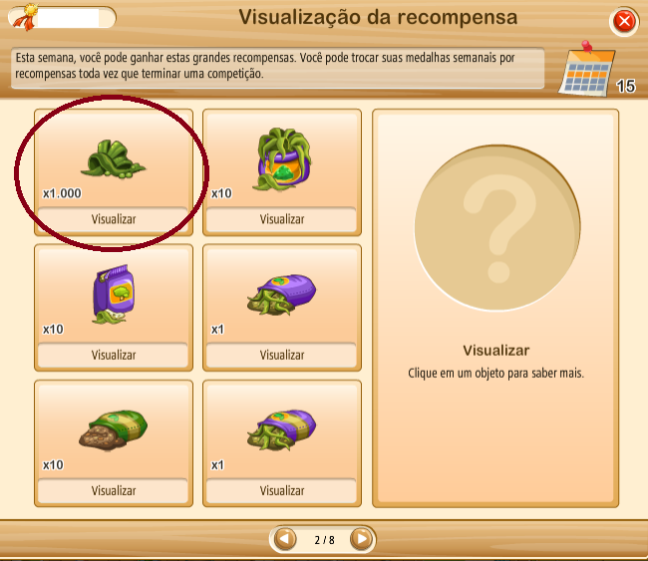
Task: Click Visualizar under the seed packet
Action: pos(114,355)
